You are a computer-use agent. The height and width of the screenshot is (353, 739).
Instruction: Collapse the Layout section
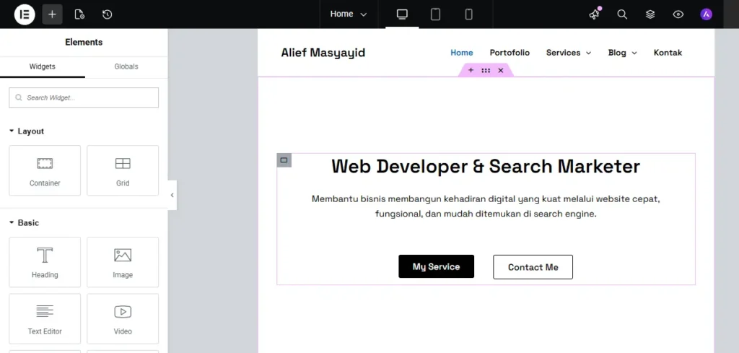[27, 131]
